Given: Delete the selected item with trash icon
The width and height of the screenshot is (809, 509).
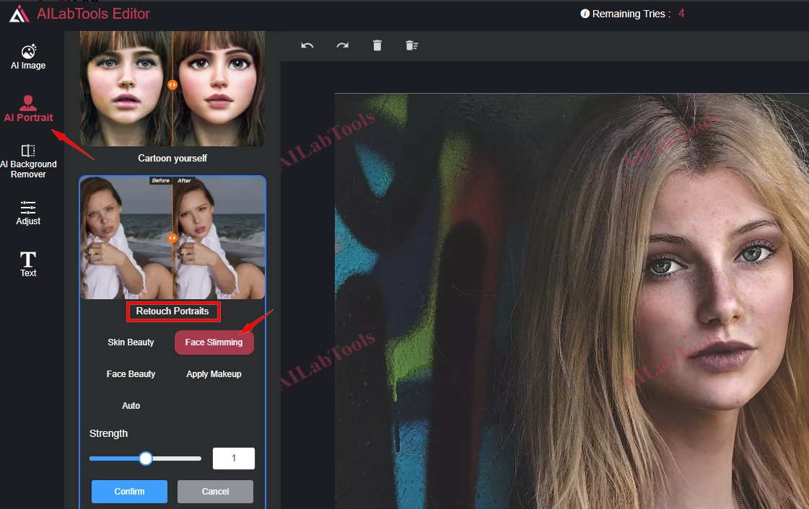Looking at the screenshot, I should [x=377, y=45].
